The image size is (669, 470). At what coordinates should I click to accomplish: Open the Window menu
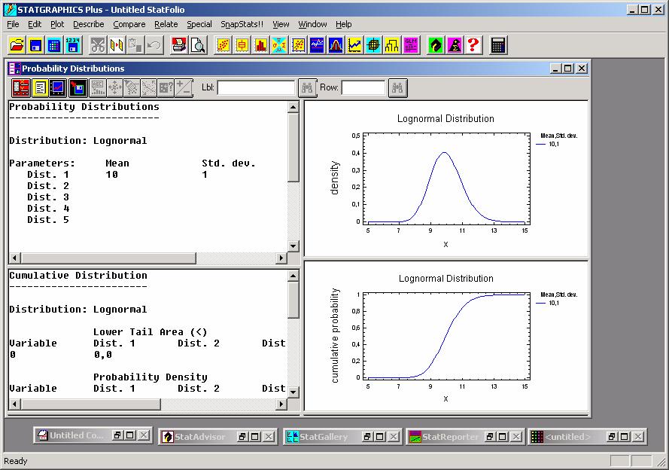pyautogui.click(x=312, y=24)
